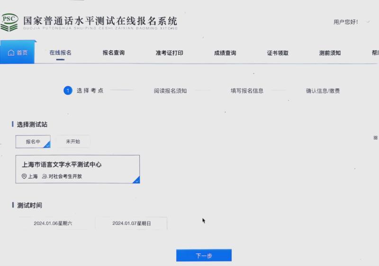Click the 测试时间 section heading
Screen dimensions: 379x266
pyautogui.click(x=29, y=205)
